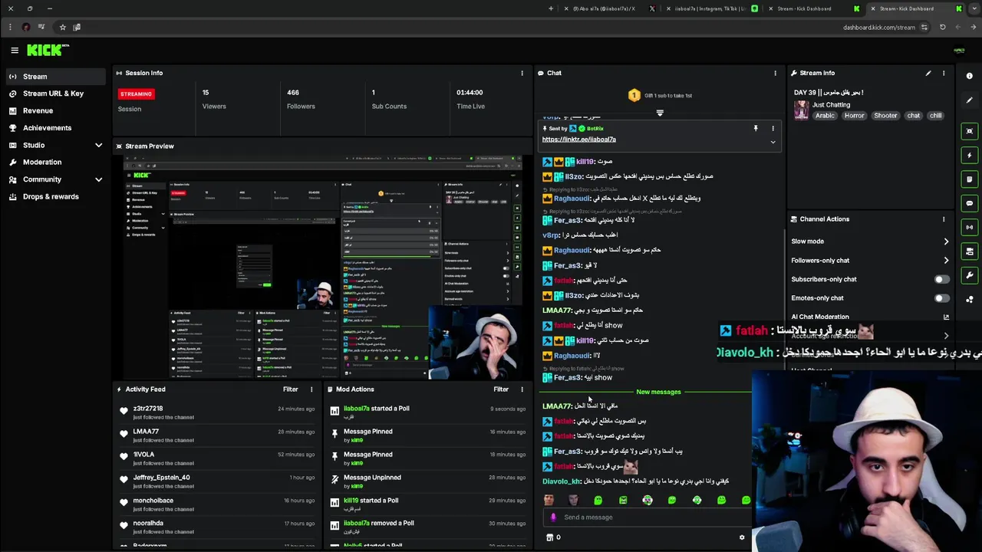Click the info circle icon in right sidebar
Viewport: 982px width, 552px height.
click(970, 76)
